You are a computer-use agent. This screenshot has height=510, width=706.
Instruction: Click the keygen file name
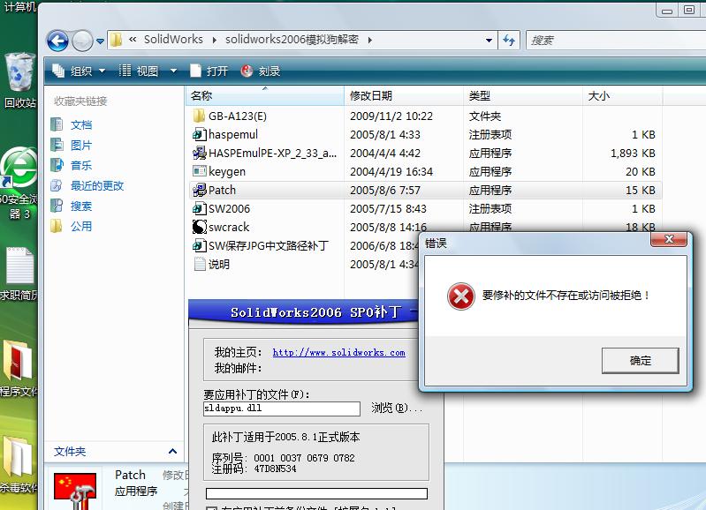pos(227,172)
